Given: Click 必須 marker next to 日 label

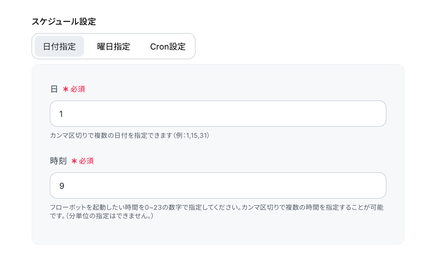Looking at the screenshot, I should [77, 89].
